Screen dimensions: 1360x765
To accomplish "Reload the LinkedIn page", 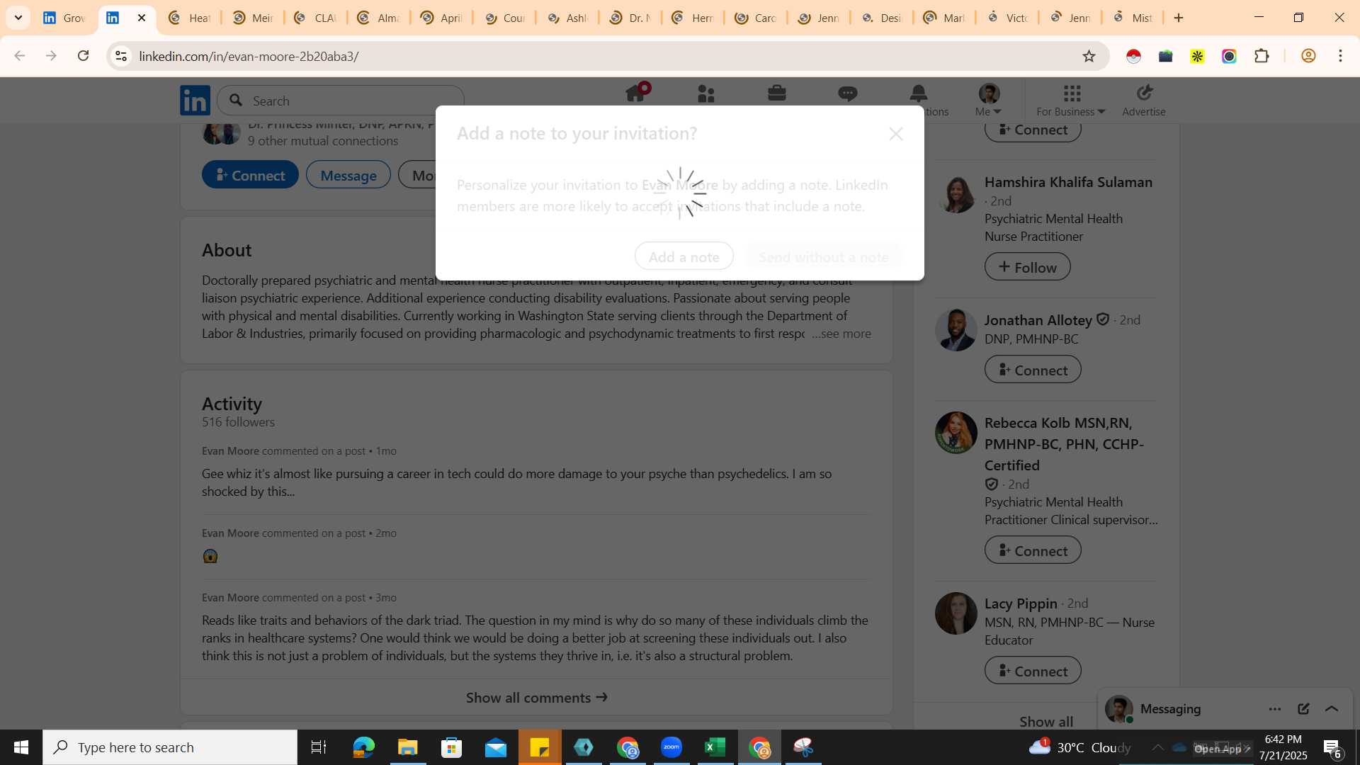I will tap(84, 56).
